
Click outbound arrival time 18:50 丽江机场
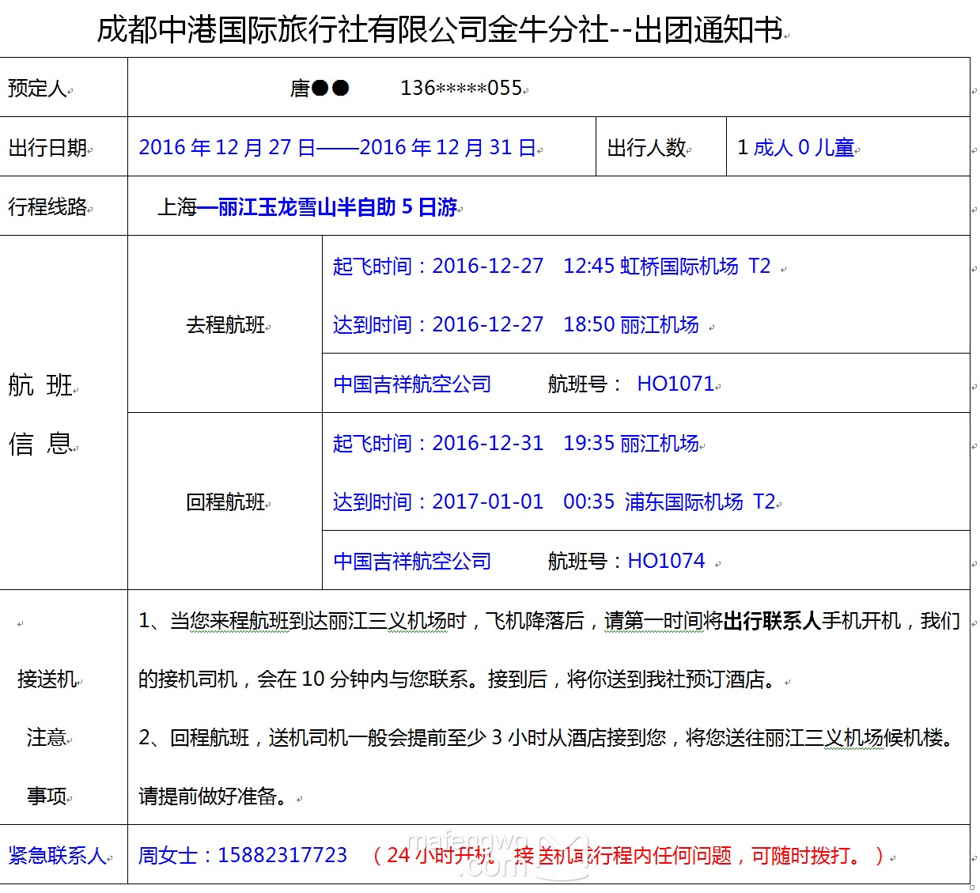[x=516, y=325]
